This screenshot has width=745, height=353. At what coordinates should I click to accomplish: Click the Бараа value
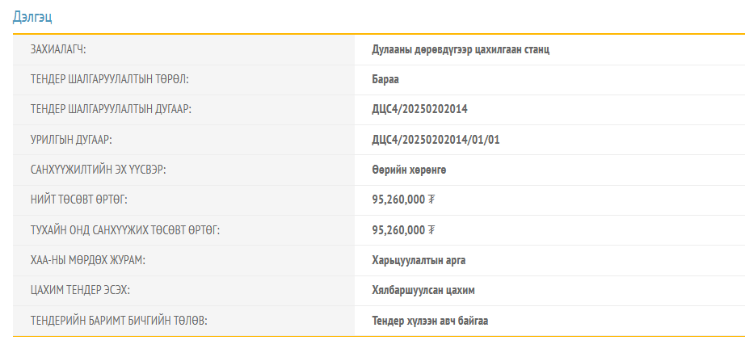385,79
